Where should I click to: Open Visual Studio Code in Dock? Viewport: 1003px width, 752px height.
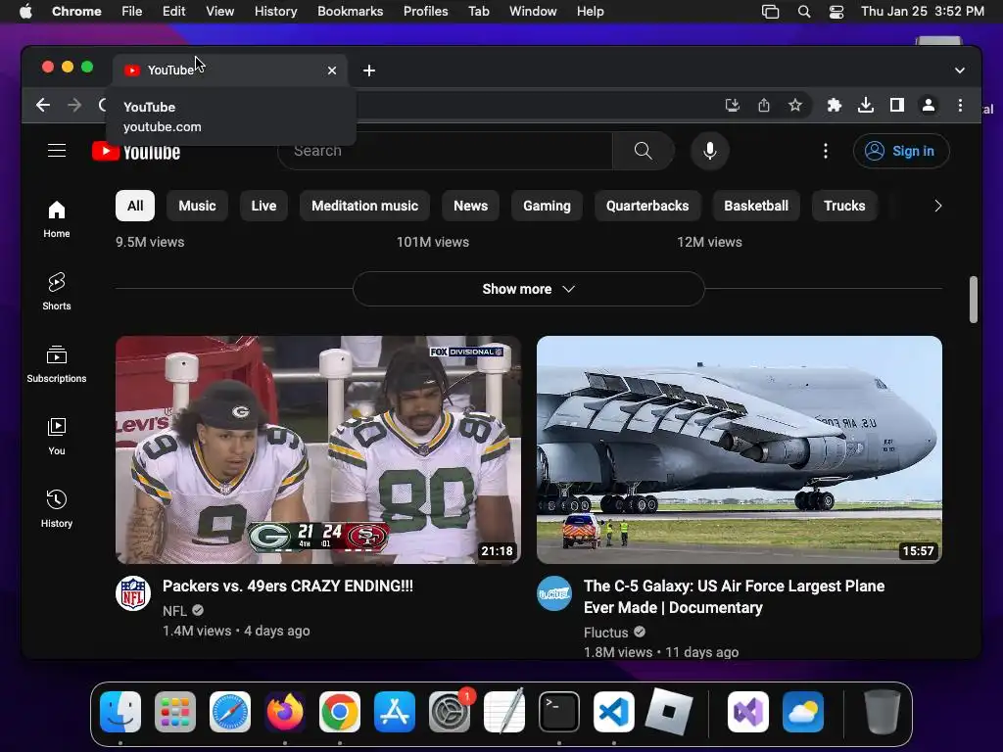tap(614, 712)
